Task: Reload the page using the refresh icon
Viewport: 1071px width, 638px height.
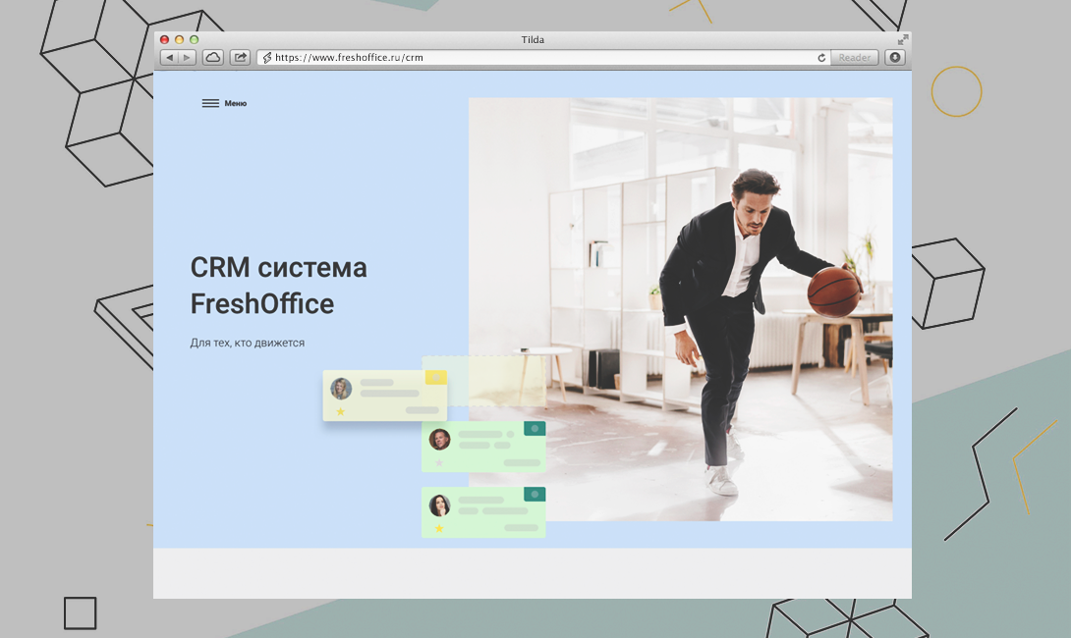Action: click(821, 58)
